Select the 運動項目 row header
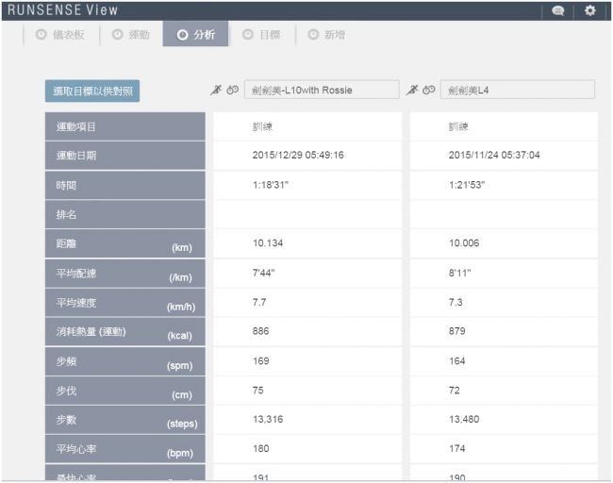Screen dimensions: 613x483 125,126
